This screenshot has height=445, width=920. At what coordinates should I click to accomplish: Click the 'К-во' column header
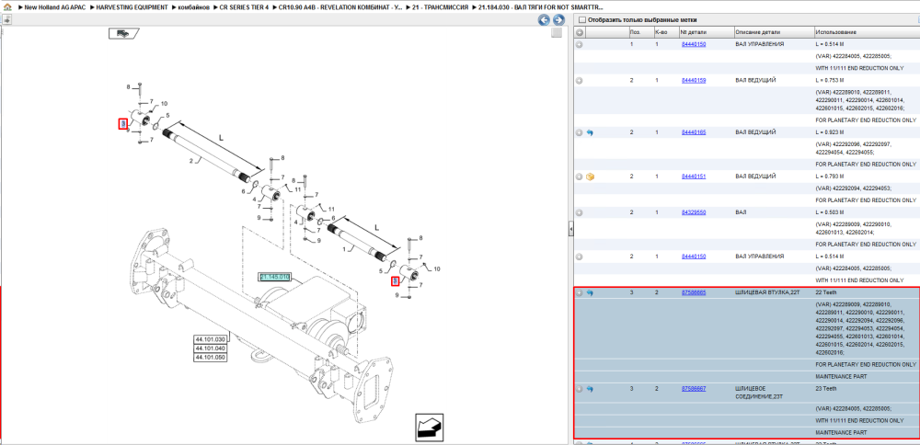(665, 31)
